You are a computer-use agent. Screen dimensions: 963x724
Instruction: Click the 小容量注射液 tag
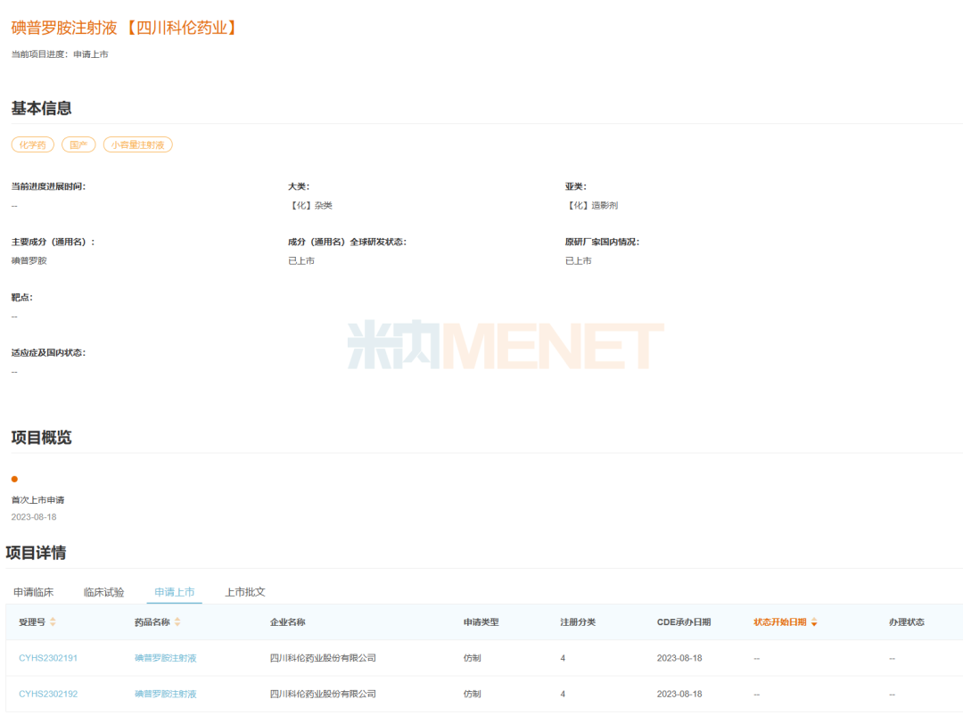click(137, 145)
